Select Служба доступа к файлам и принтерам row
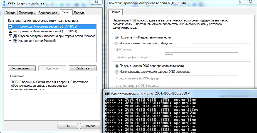The height and width of the screenshot is (133, 257). (x=52, y=36)
